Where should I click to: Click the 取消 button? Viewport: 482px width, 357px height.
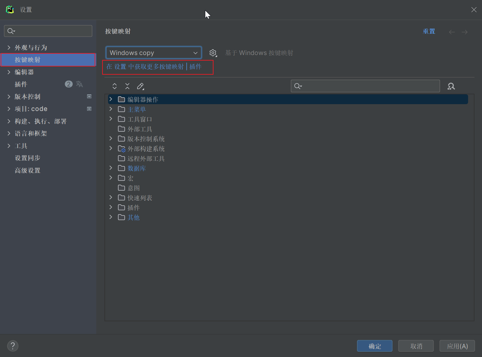coord(416,346)
